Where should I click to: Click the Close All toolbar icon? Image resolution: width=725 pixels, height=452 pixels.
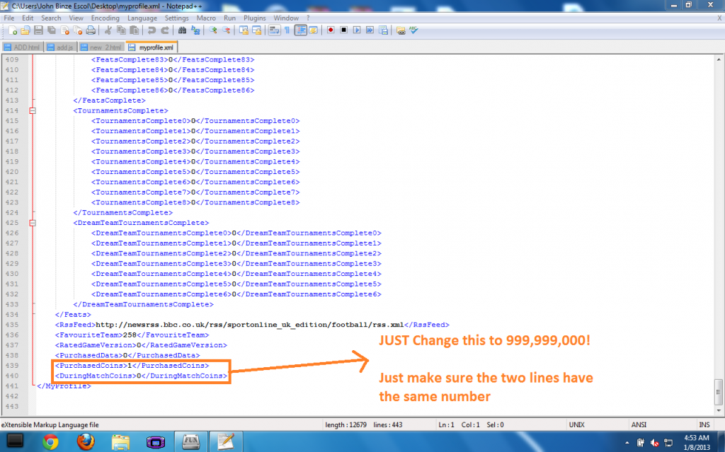78,30
